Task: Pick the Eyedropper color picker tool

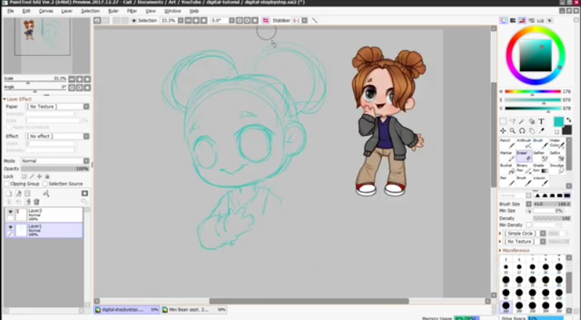Action: pos(541,131)
